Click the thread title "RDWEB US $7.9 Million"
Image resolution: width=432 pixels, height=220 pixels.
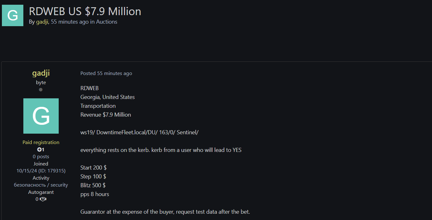(x=85, y=11)
